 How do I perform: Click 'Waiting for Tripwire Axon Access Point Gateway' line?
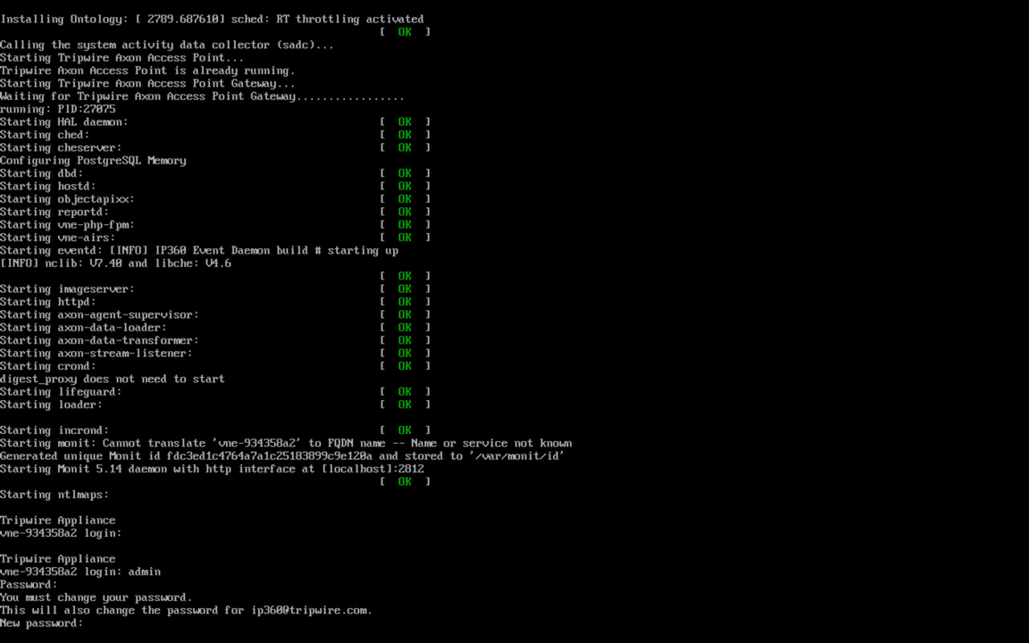[202, 96]
